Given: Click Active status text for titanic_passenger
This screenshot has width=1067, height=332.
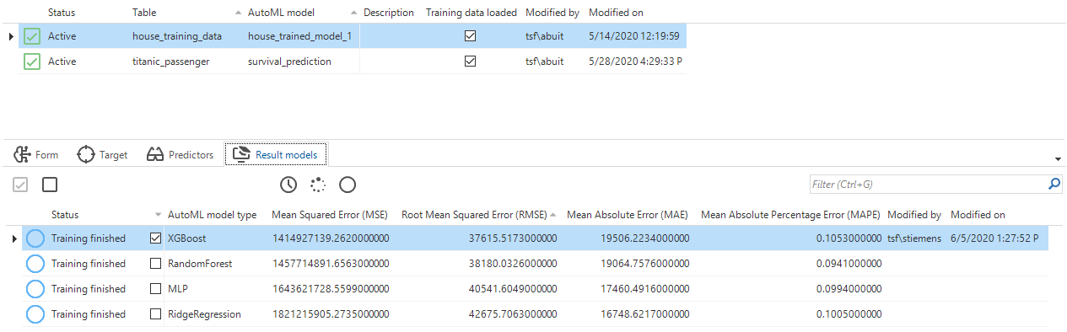Looking at the screenshot, I should tap(62, 62).
